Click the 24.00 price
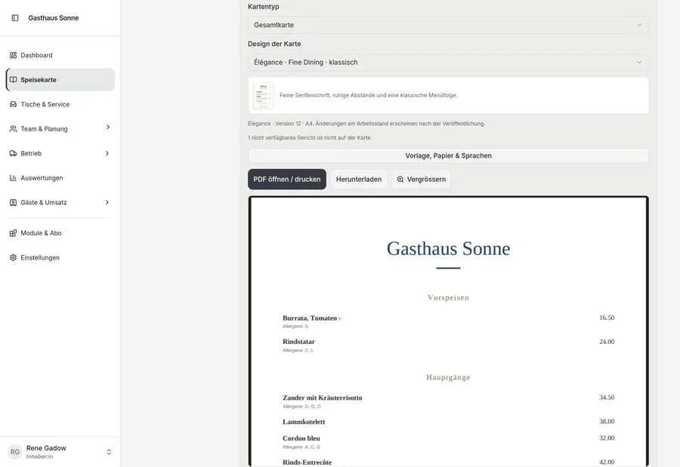The height and width of the screenshot is (467, 680). (607, 342)
